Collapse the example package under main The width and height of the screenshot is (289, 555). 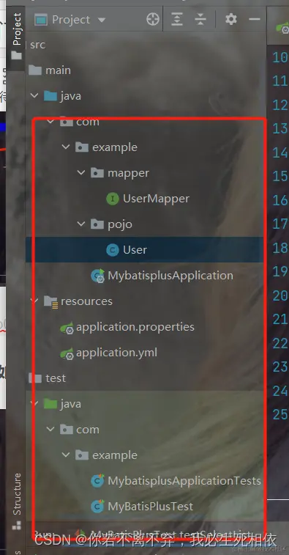pyautogui.click(x=66, y=147)
